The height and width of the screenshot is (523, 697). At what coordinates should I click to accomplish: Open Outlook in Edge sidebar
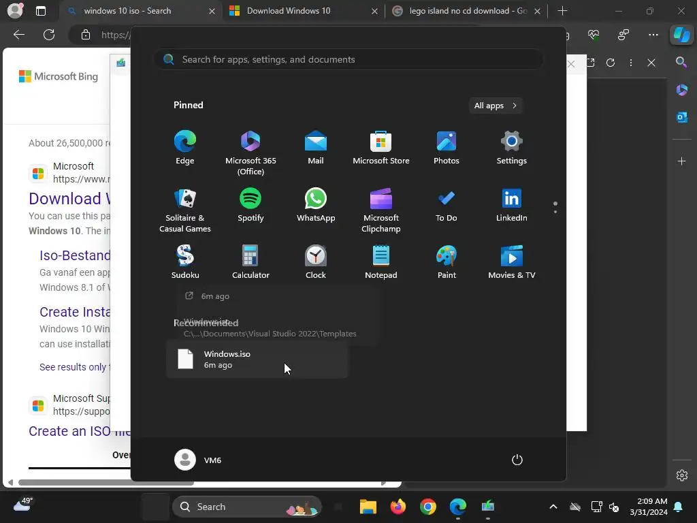pos(681,117)
